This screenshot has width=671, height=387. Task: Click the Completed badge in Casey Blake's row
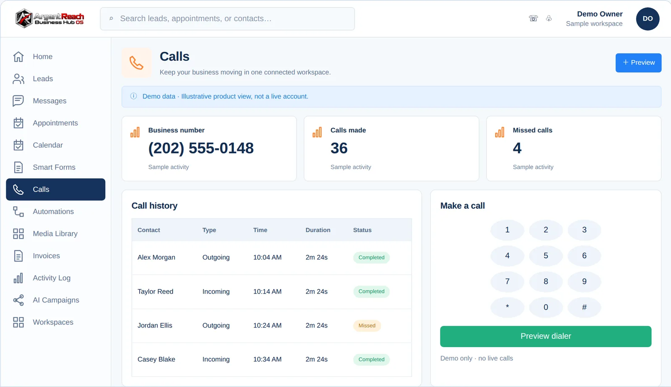tap(371, 360)
